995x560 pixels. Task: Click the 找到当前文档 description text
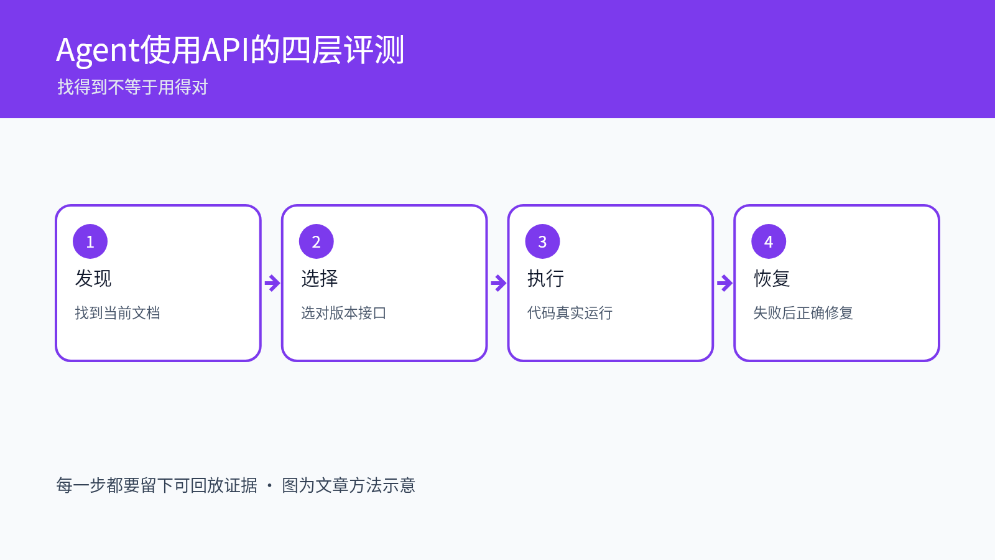118,313
